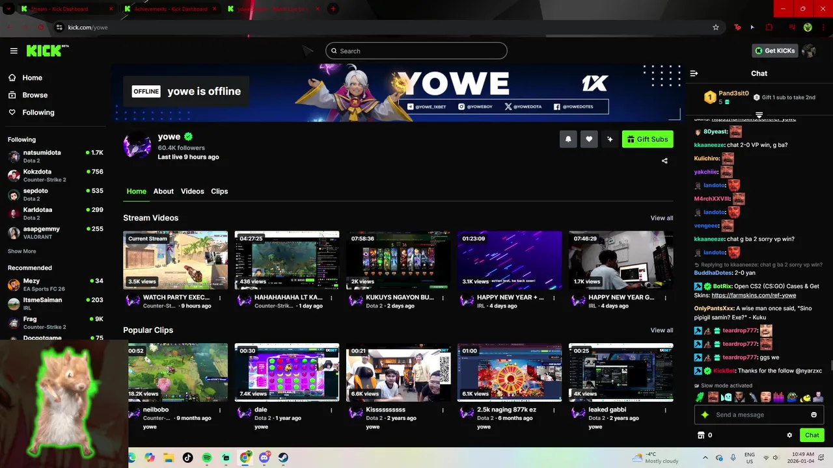Open options menu for neilbobo clip
This screenshot has height=468, width=833.
pos(220,410)
